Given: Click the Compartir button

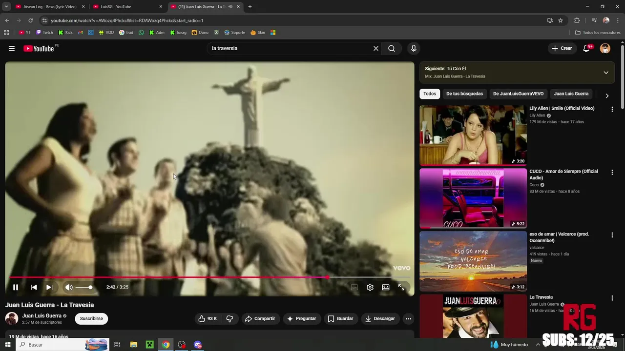Looking at the screenshot, I should [x=260, y=319].
